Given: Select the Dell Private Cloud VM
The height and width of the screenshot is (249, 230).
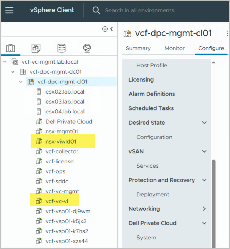Looking at the screenshot, I should pos(69,121).
